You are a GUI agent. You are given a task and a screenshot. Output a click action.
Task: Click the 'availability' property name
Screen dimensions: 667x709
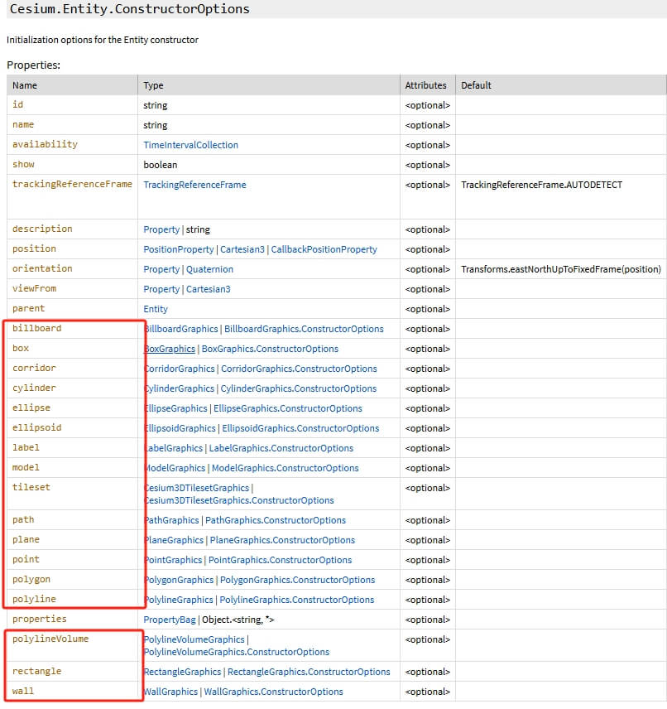point(45,144)
